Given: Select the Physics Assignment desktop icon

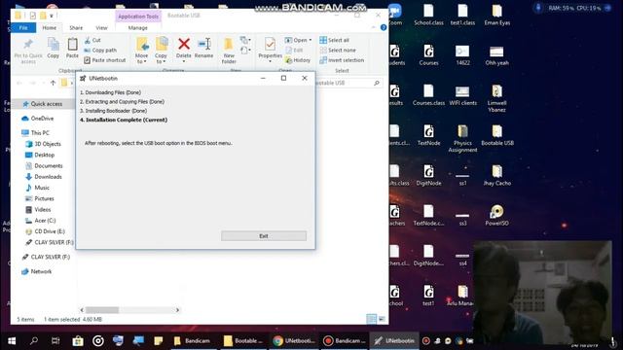Looking at the screenshot, I should click(462, 138).
